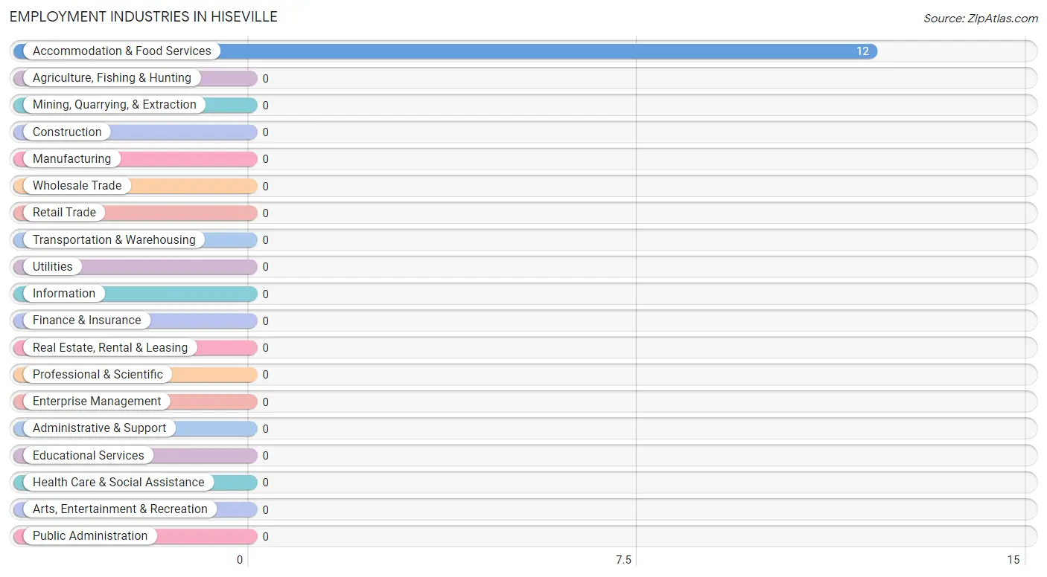Select the Construction bar label
Image resolution: width=1047 pixels, height=577 pixels.
67,132
